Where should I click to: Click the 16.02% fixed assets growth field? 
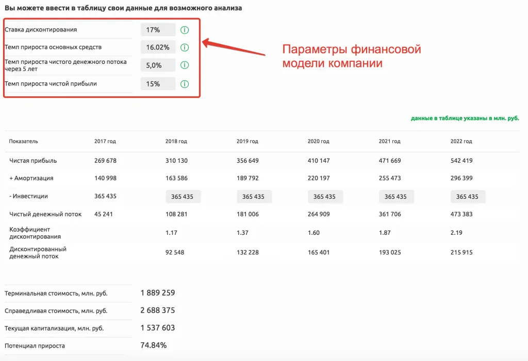pyautogui.click(x=158, y=47)
